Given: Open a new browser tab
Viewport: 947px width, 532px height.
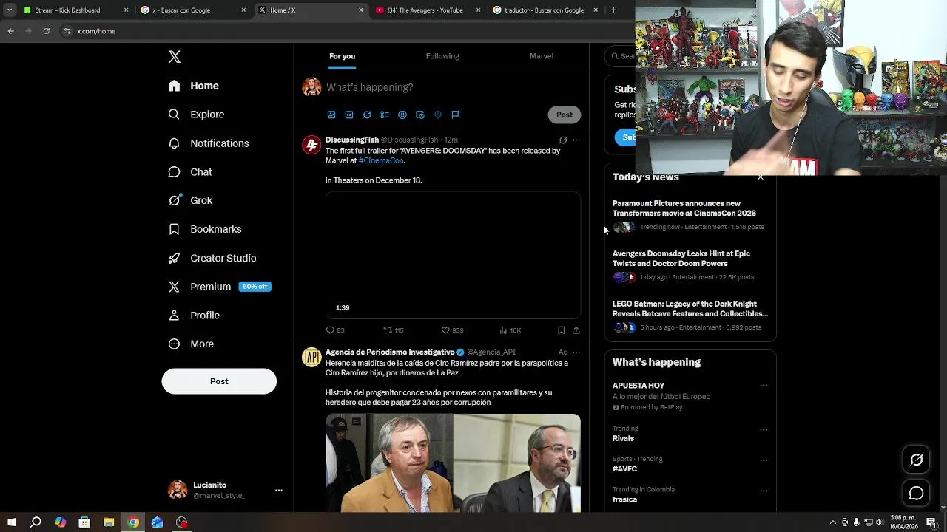Looking at the screenshot, I should [613, 10].
